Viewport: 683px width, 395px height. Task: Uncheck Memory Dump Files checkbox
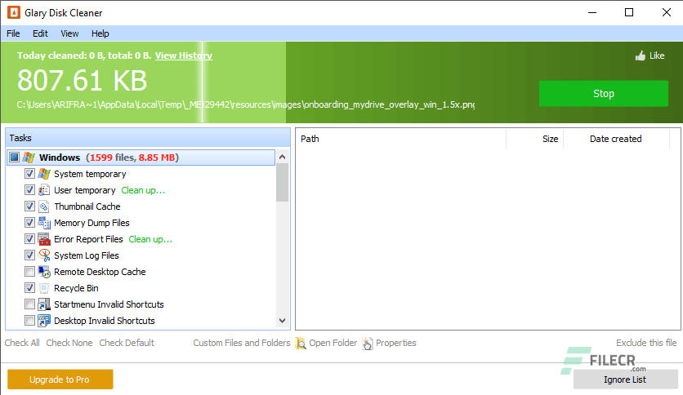[29, 223]
